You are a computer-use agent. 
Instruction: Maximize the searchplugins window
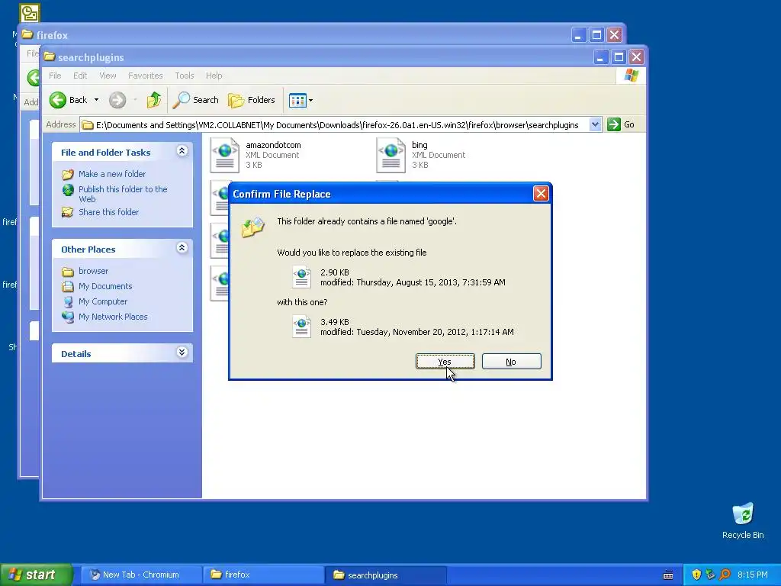(x=619, y=56)
